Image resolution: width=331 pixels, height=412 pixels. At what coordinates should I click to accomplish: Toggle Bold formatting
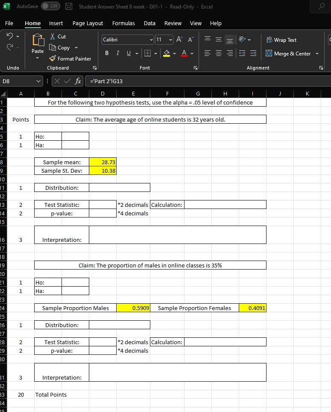coord(107,53)
